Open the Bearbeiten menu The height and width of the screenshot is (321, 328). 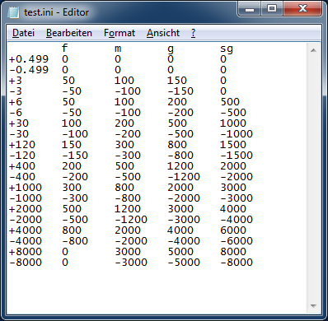[x=69, y=33]
